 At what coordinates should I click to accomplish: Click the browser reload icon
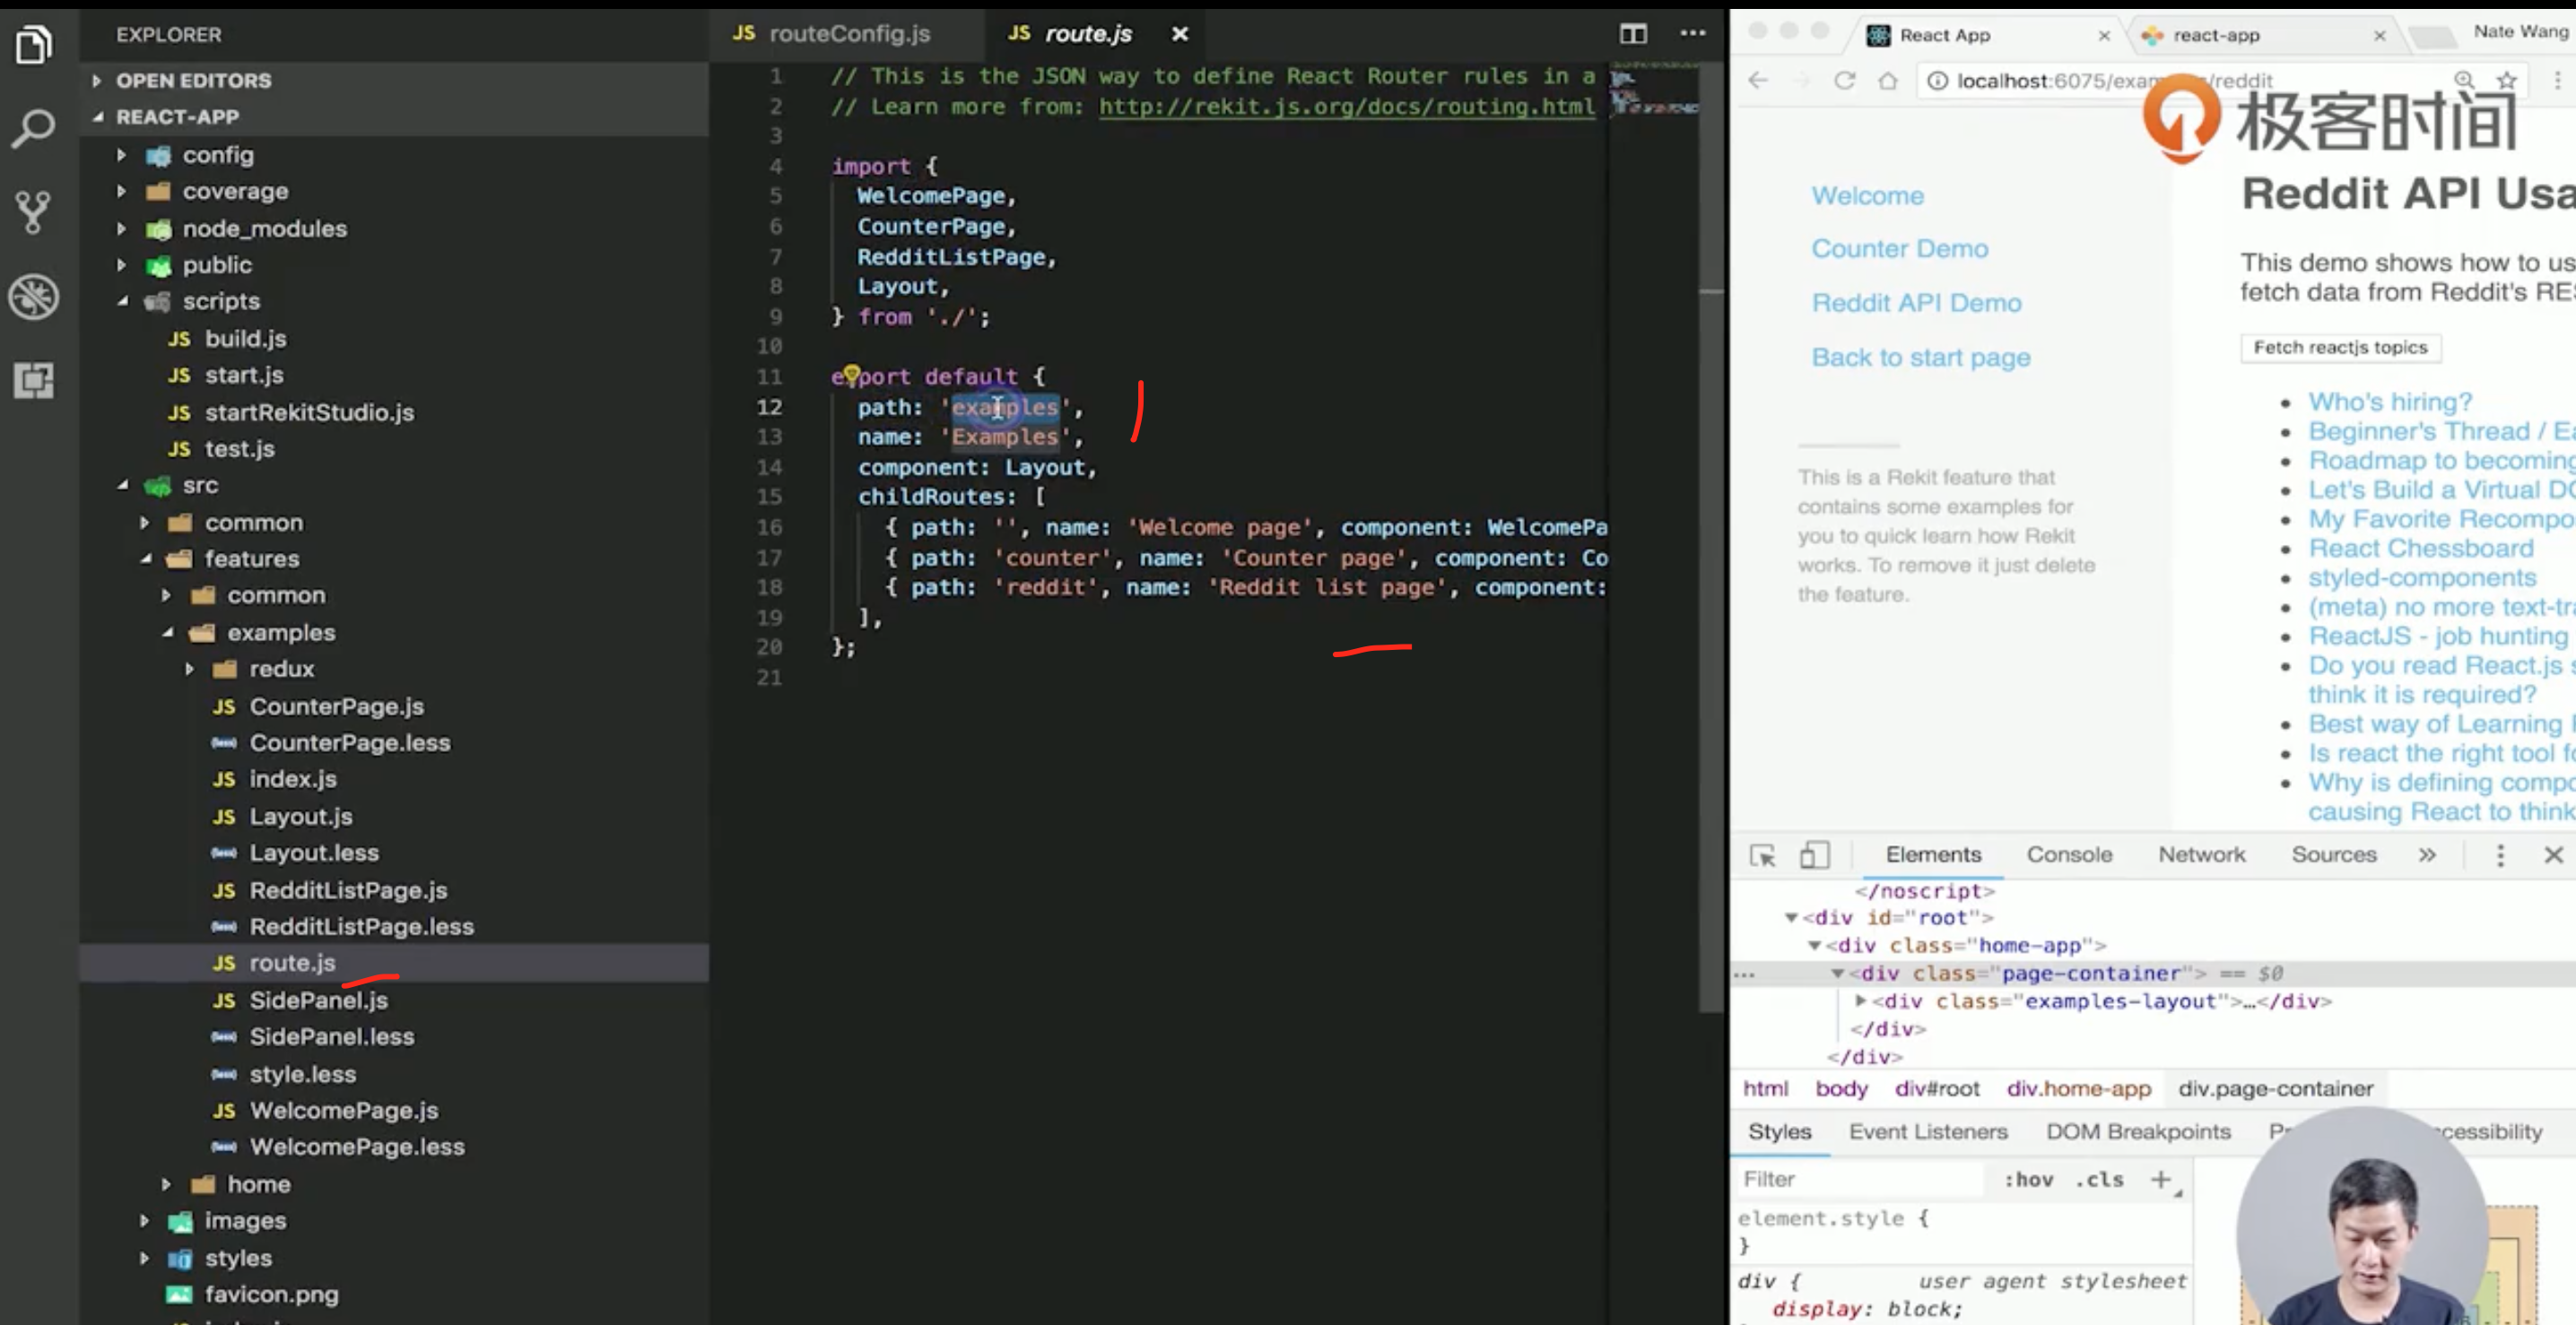coord(1844,81)
